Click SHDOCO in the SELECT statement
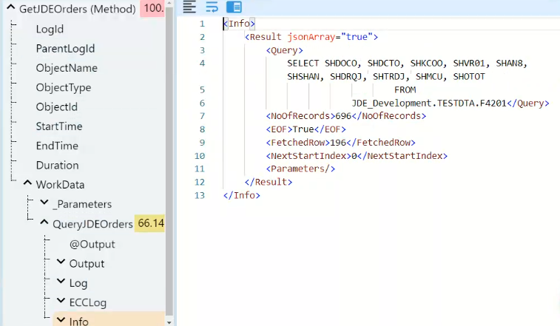Image resolution: width=560 pixels, height=326 pixels. click(341, 63)
